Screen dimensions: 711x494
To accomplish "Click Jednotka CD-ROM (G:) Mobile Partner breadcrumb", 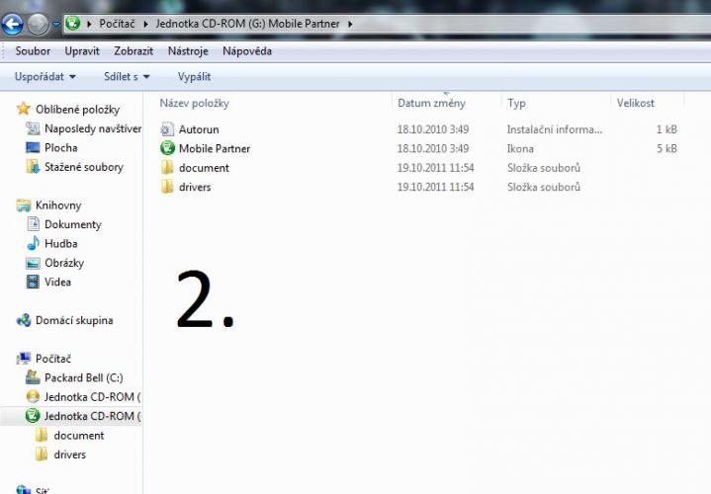I will coord(247,24).
